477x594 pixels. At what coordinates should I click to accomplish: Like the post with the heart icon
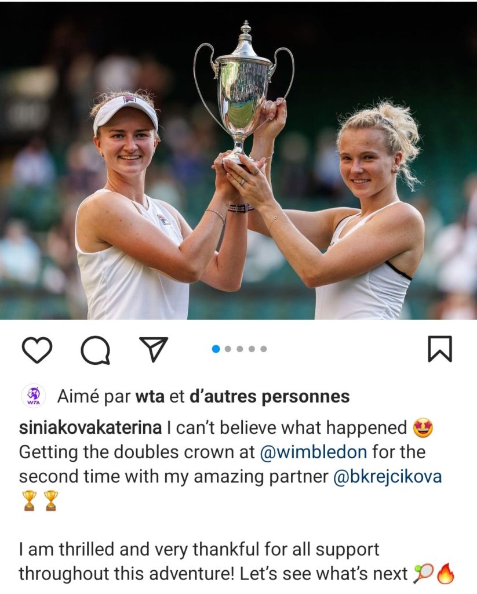[37, 349]
